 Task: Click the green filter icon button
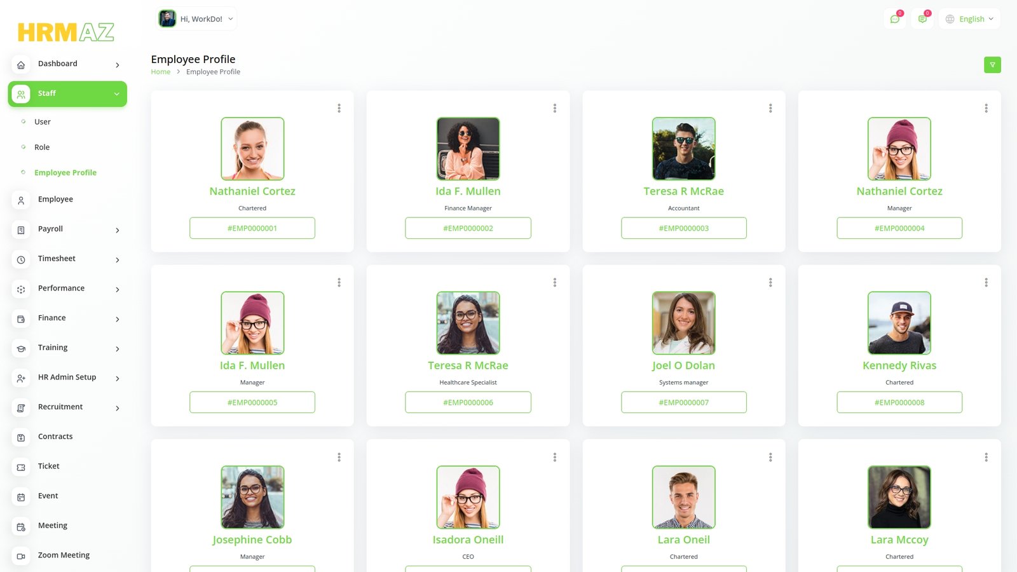(992, 65)
